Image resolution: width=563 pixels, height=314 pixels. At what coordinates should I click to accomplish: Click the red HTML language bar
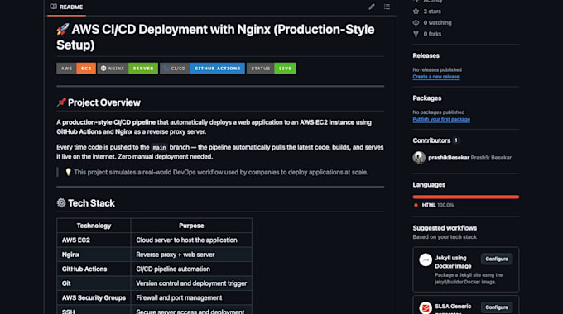(x=465, y=197)
